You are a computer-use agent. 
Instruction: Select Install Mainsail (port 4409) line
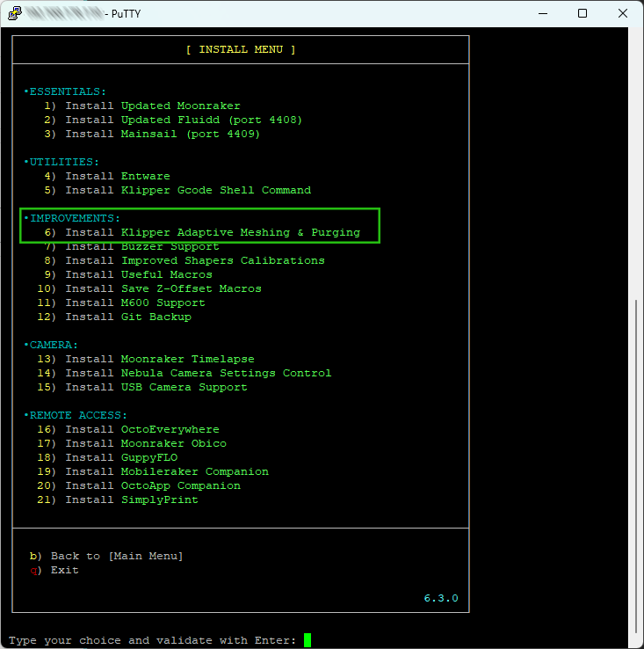pos(152,134)
